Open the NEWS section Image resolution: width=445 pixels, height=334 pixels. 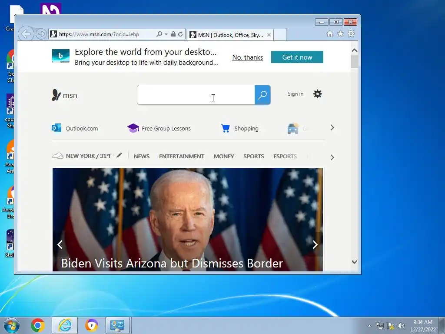click(142, 156)
